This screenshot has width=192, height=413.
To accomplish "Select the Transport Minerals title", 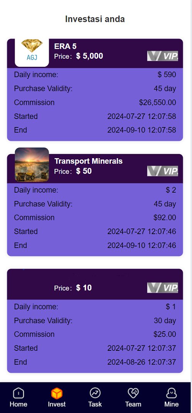I will [88, 161].
